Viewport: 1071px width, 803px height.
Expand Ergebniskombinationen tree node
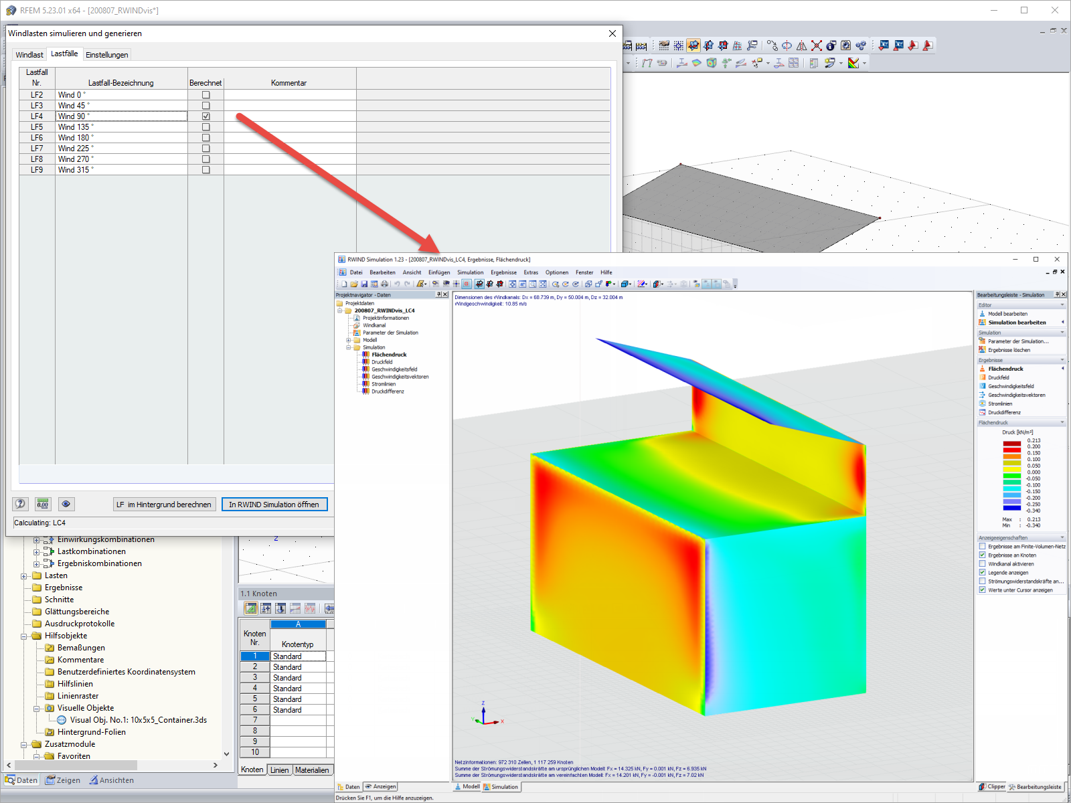pos(37,564)
